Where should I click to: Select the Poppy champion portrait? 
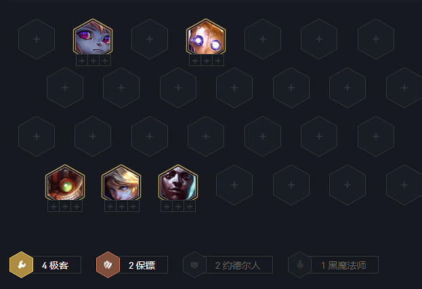[93, 36]
